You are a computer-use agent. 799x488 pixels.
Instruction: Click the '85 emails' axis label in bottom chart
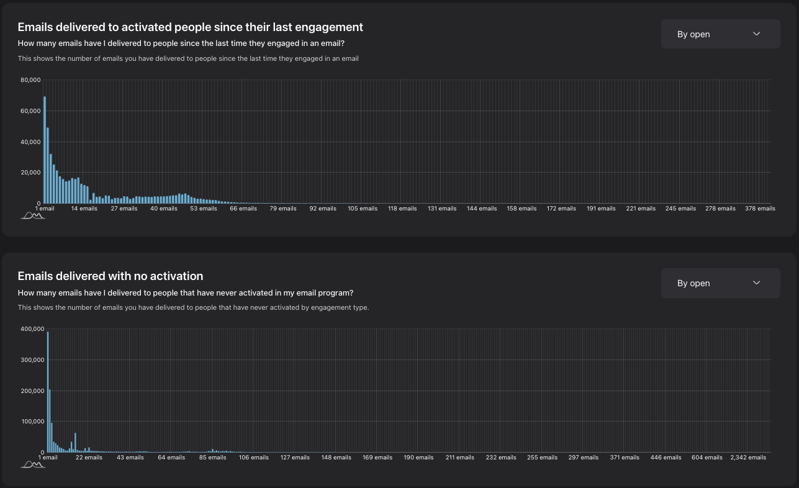(x=212, y=458)
